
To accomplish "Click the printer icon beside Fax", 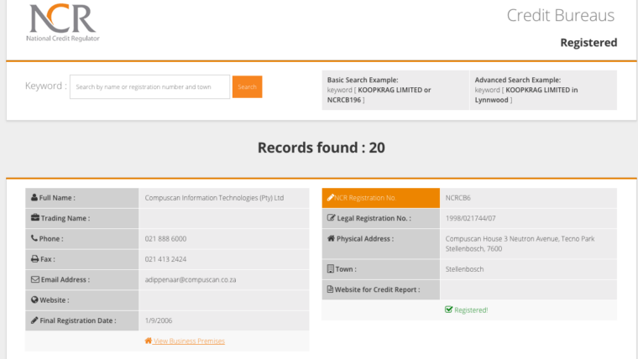I will (x=34, y=258).
